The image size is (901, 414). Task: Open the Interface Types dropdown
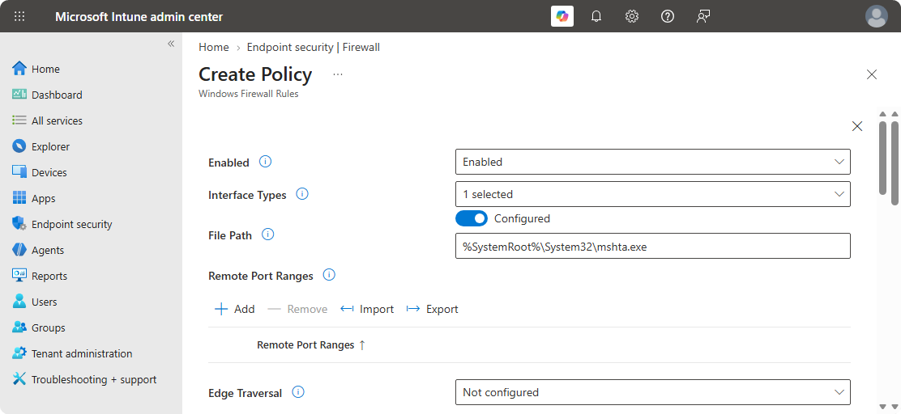pyautogui.click(x=653, y=194)
